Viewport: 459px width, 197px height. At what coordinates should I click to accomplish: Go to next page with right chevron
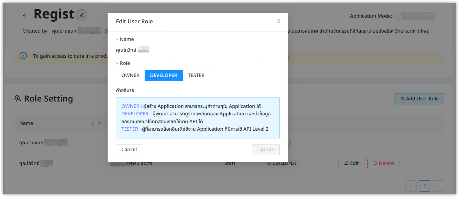tap(438, 186)
